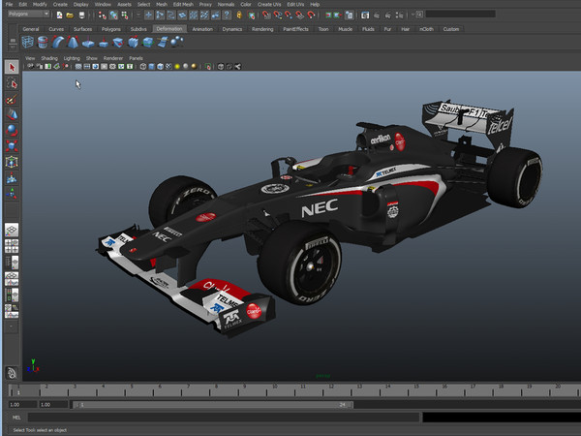
Task: Save the scene with disk icon
Action: point(81,16)
